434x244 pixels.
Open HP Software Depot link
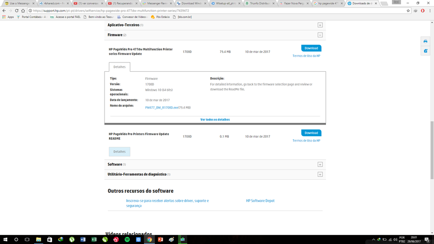(x=260, y=201)
